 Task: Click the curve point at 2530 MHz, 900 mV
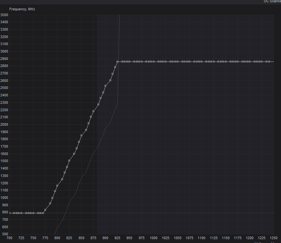click(105, 86)
